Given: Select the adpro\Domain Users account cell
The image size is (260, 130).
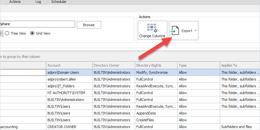Looking at the screenshot, I should 69,72.
